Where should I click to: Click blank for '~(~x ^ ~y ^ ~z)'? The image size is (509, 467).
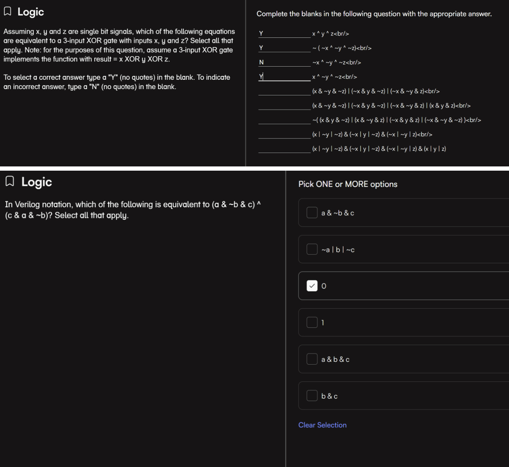(284, 48)
